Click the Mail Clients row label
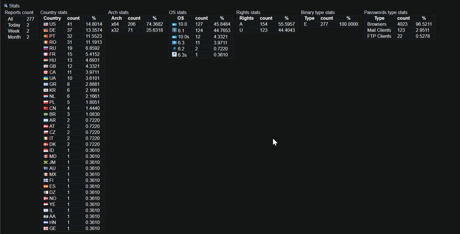Screen dimensions: 460x234 pyautogui.click(x=379, y=30)
